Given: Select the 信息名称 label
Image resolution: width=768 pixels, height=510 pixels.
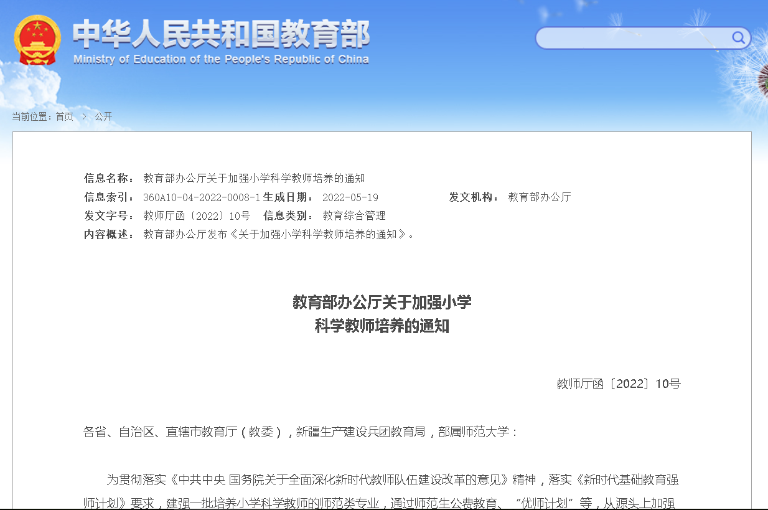Looking at the screenshot, I should [x=109, y=179].
